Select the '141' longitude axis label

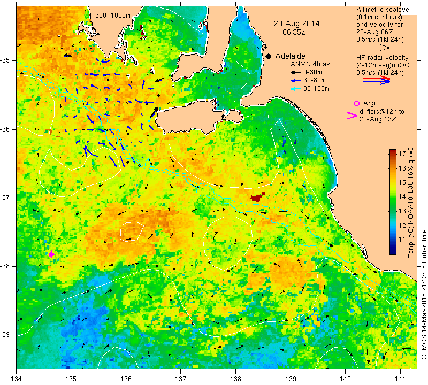click(400, 379)
